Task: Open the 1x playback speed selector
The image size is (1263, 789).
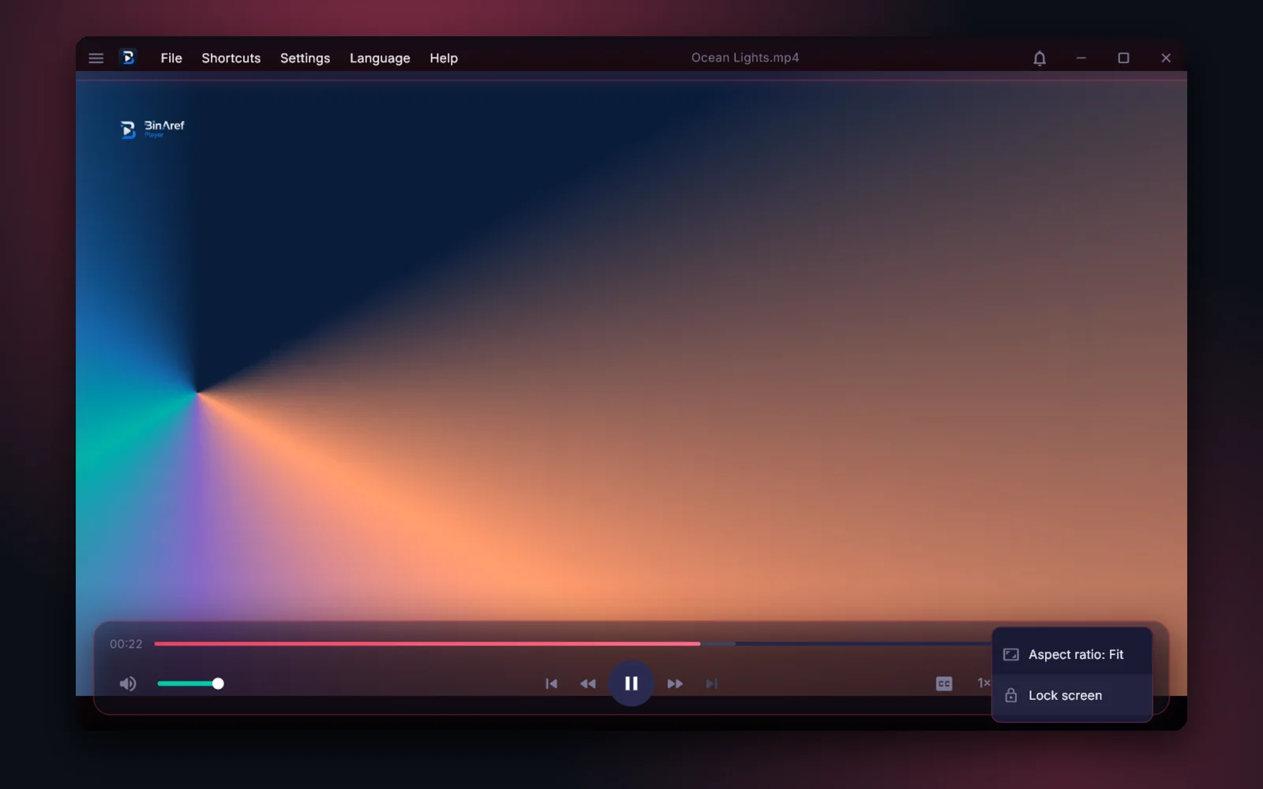Action: pos(984,683)
